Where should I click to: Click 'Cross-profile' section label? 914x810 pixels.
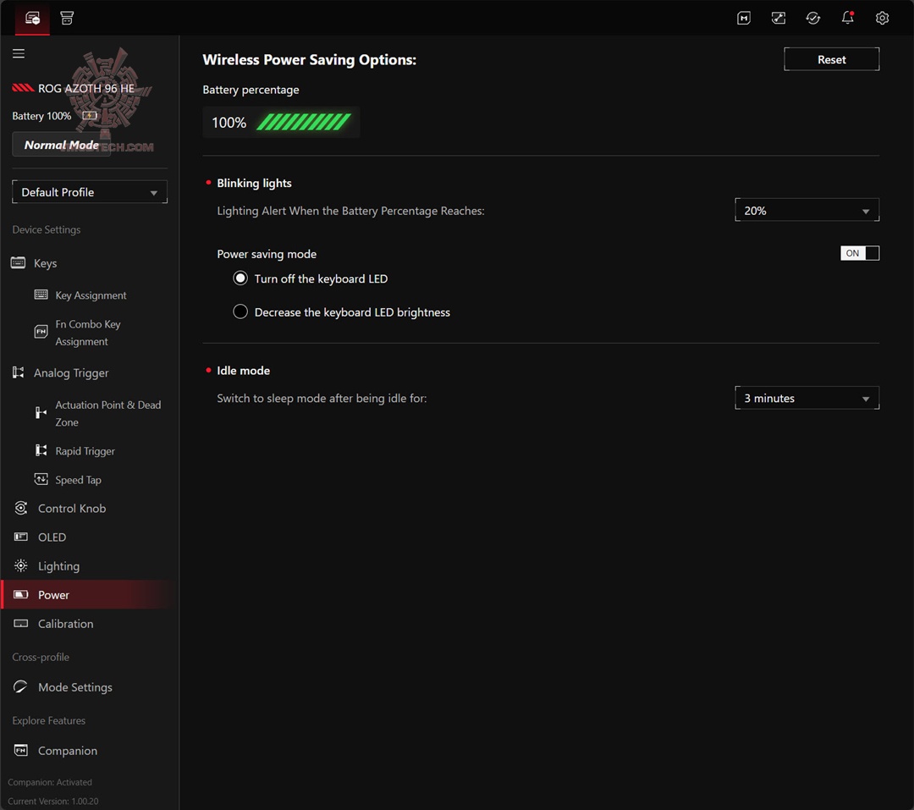(x=41, y=657)
